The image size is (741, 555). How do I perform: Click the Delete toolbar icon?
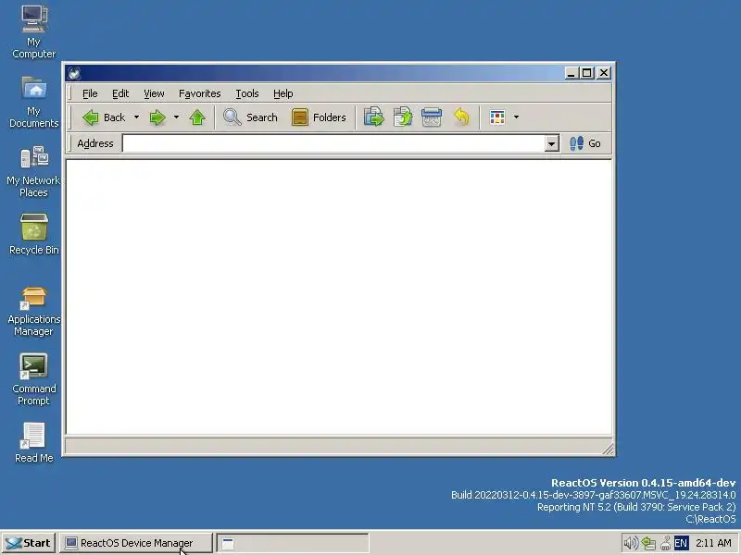click(x=432, y=117)
